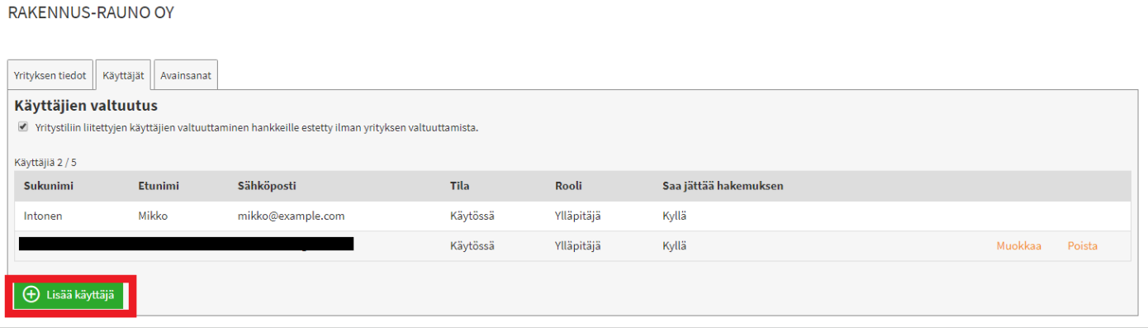Click the Tila column header

pyautogui.click(x=460, y=186)
